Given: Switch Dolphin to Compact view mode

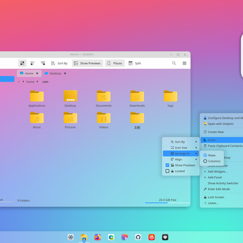Looking at the screenshot, I should click(x=32, y=63).
